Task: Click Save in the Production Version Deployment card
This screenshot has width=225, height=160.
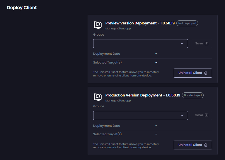Action: (x=202, y=115)
